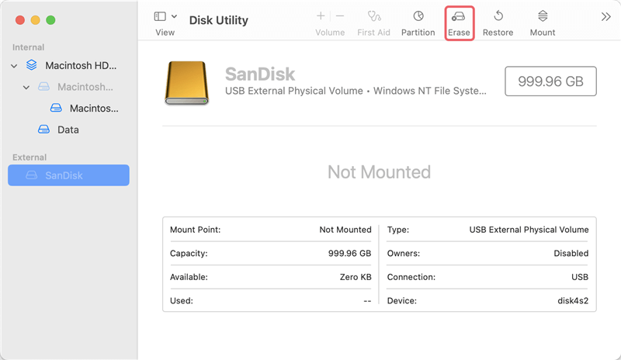Click the Restore toolbar icon

(498, 16)
